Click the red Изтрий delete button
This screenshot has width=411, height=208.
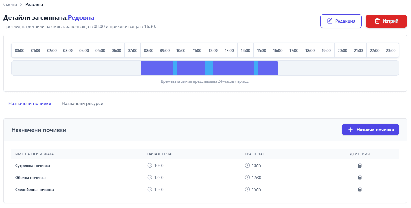(386, 21)
